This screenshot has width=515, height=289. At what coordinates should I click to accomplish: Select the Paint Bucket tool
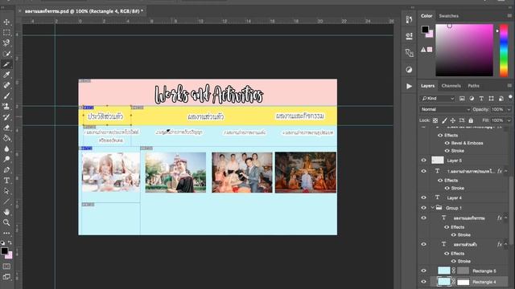coord(6,138)
